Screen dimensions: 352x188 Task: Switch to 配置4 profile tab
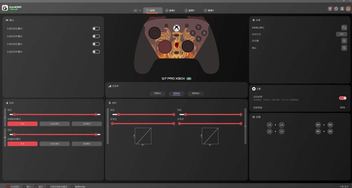209,10
